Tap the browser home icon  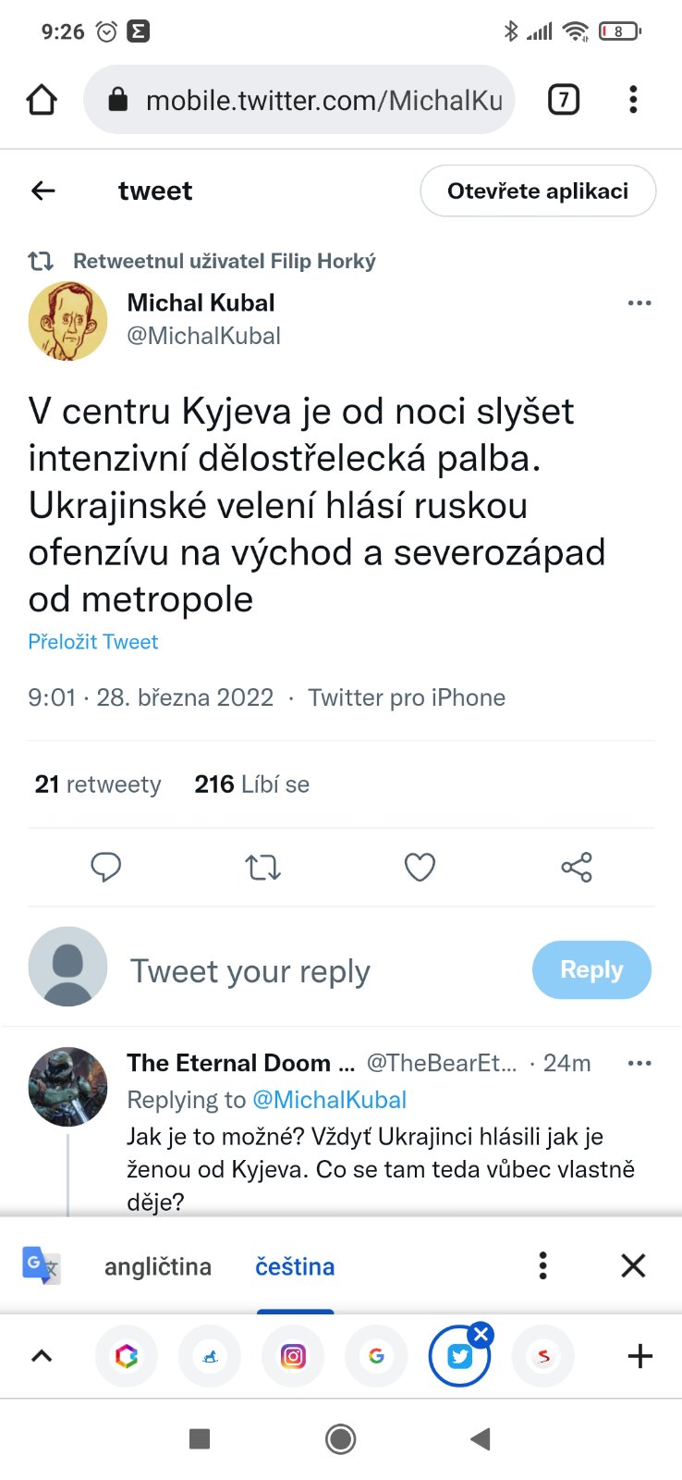click(x=42, y=100)
